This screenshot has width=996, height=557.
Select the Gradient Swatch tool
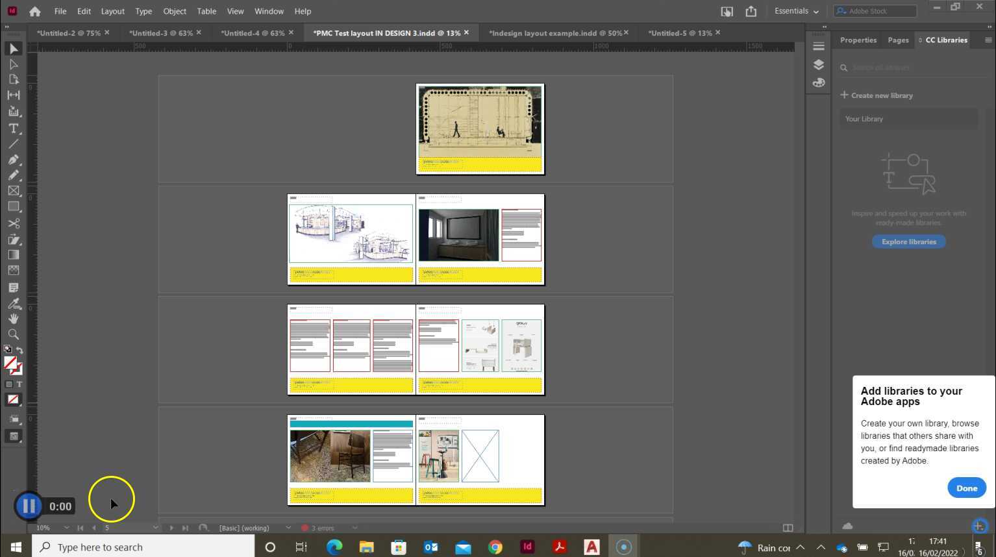click(x=13, y=254)
